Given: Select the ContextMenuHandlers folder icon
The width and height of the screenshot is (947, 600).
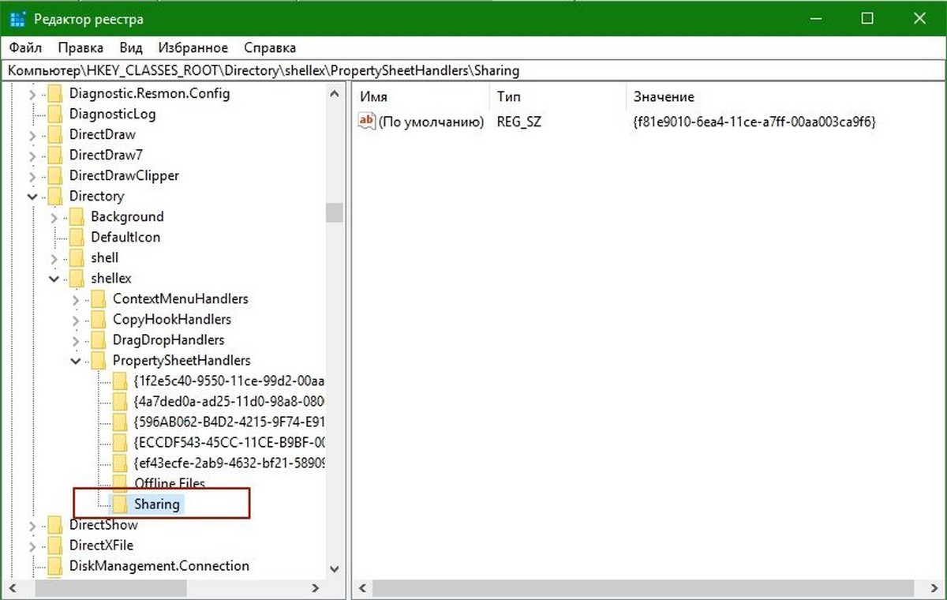Looking at the screenshot, I should 99,298.
